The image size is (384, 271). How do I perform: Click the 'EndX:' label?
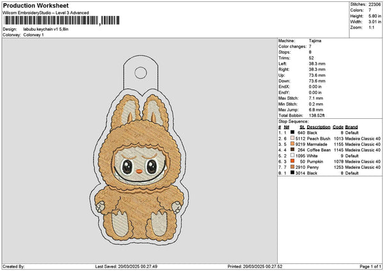point(284,87)
